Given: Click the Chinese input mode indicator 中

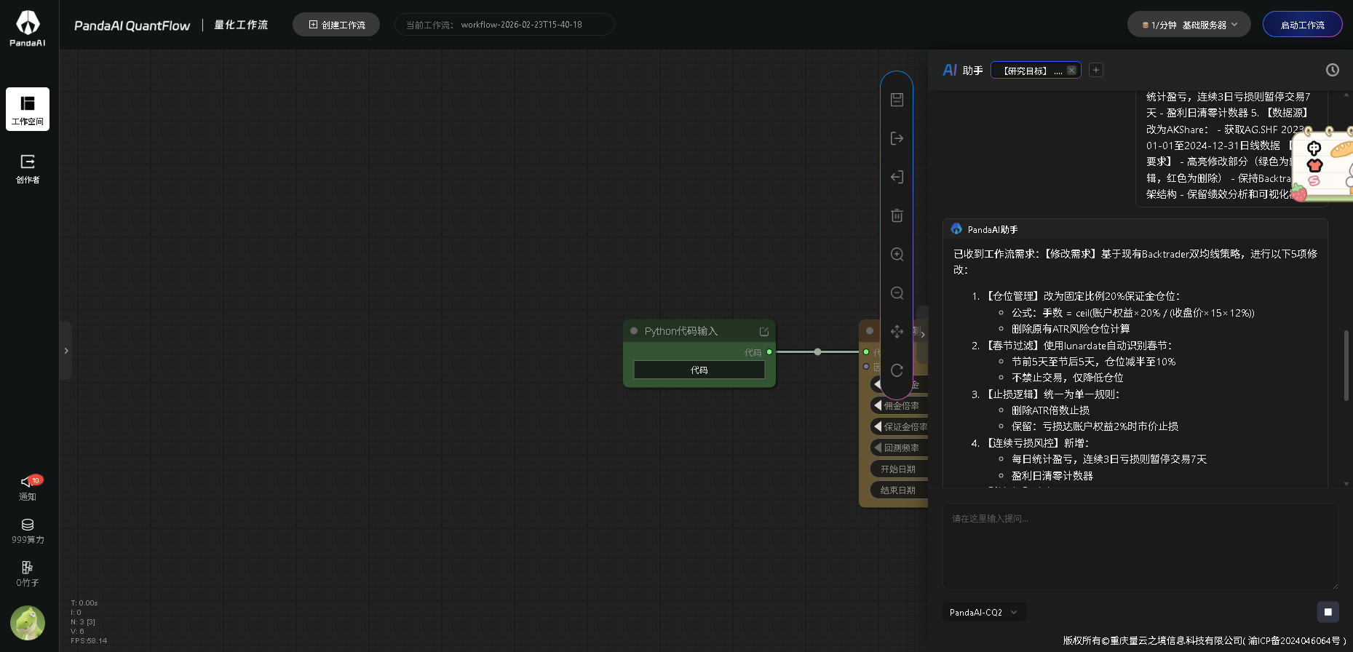Looking at the screenshot, I should point(1314,148).
